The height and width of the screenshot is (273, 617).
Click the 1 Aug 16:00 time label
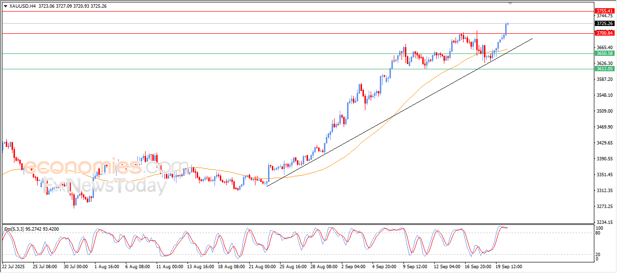(x=107, y=266)
